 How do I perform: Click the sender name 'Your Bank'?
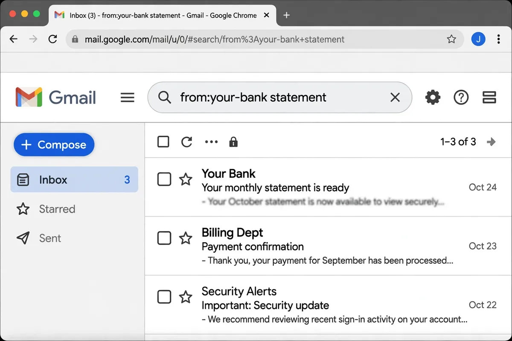coord(228,173)
